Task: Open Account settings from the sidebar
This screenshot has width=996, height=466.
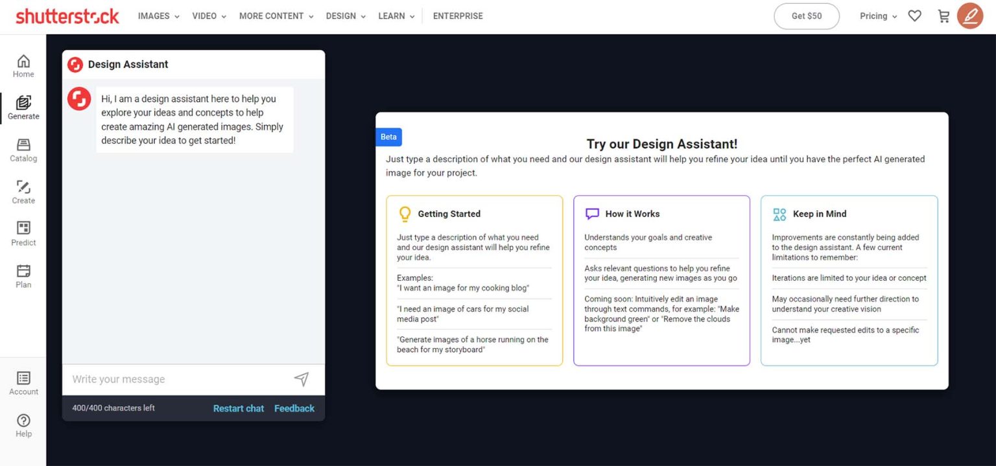Action: tap(23, 382)
